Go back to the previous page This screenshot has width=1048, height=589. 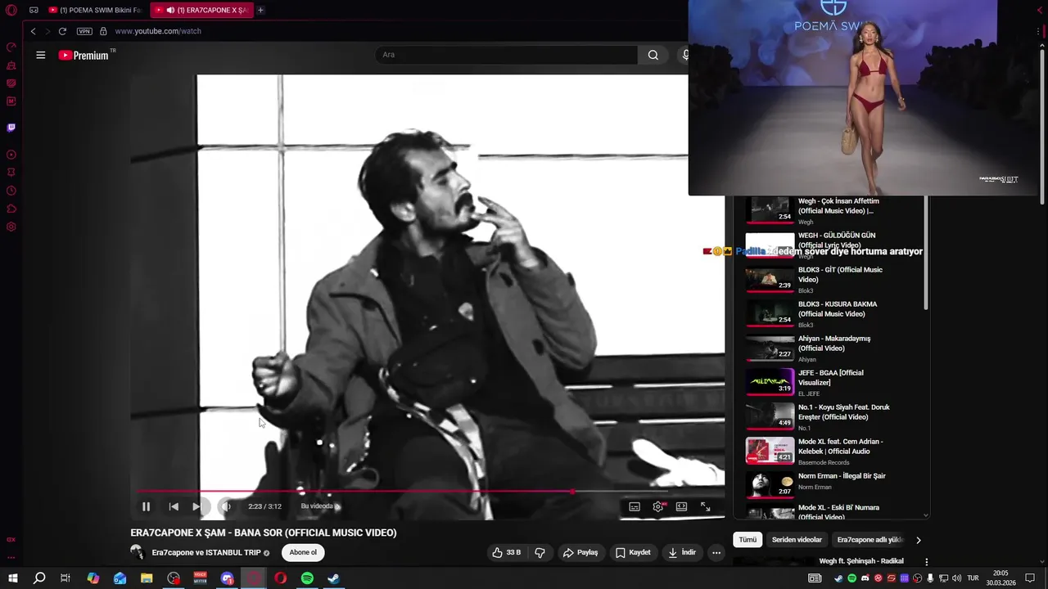point(33,31)
